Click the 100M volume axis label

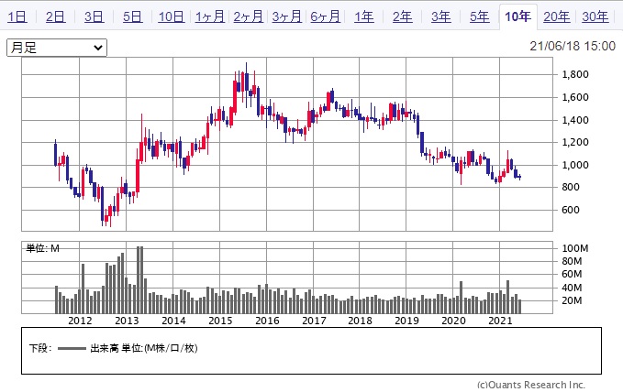575,248
